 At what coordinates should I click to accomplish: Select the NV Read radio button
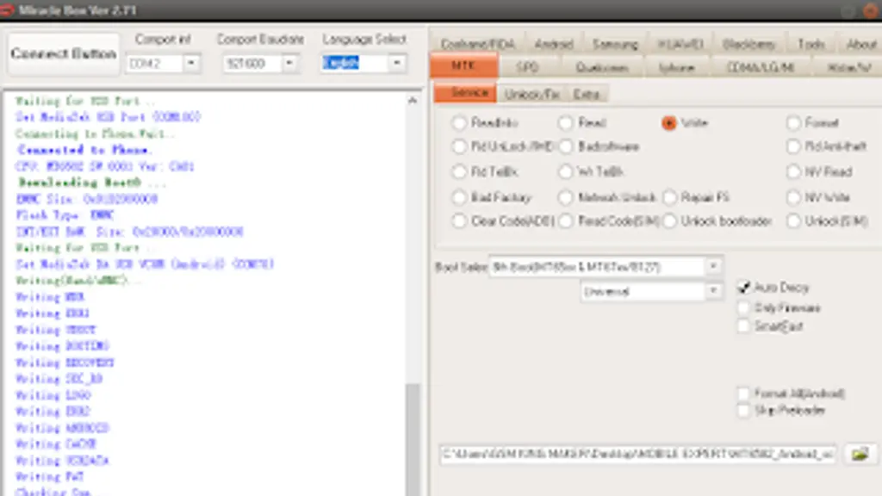click(793, 171)
